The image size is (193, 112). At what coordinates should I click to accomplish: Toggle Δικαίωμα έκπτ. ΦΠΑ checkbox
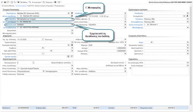126,42
